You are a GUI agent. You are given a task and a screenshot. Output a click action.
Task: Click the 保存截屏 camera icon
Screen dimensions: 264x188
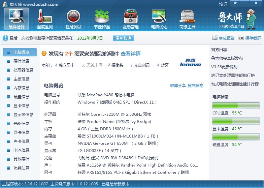click(x=241, y=38)
